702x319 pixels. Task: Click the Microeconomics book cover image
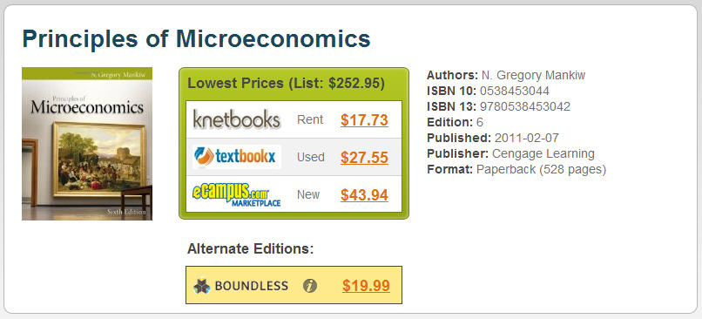point(87,144)
